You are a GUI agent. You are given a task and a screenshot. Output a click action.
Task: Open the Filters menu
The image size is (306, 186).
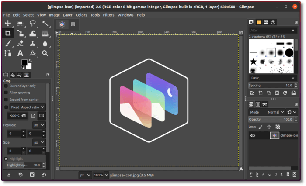tap(108, 15)
